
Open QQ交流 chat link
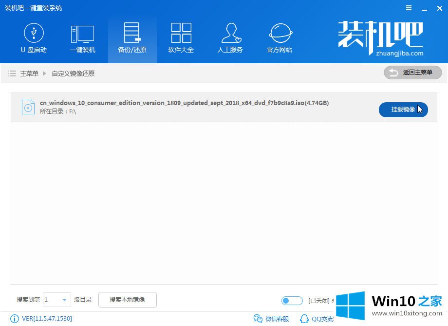coord(317,319)
